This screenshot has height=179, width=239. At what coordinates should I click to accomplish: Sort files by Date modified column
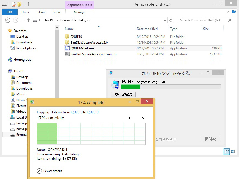tap(147, 29)
